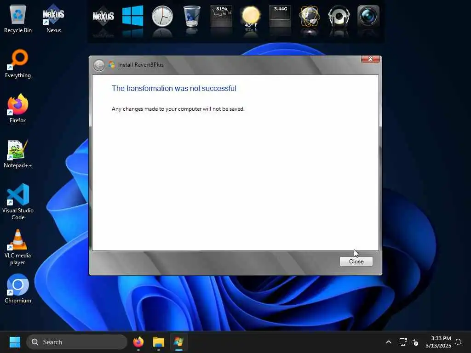Open the Visual Studio Code shortcut
The image size is (471, 353).
[x=18, y=202]
